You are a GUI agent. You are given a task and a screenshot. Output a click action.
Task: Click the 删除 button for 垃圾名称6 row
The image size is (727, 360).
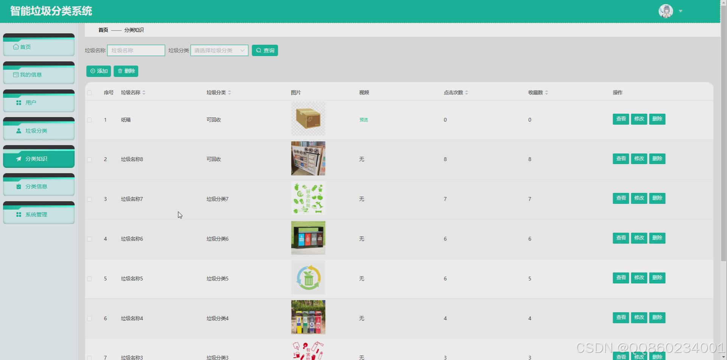tap(657, 238)
